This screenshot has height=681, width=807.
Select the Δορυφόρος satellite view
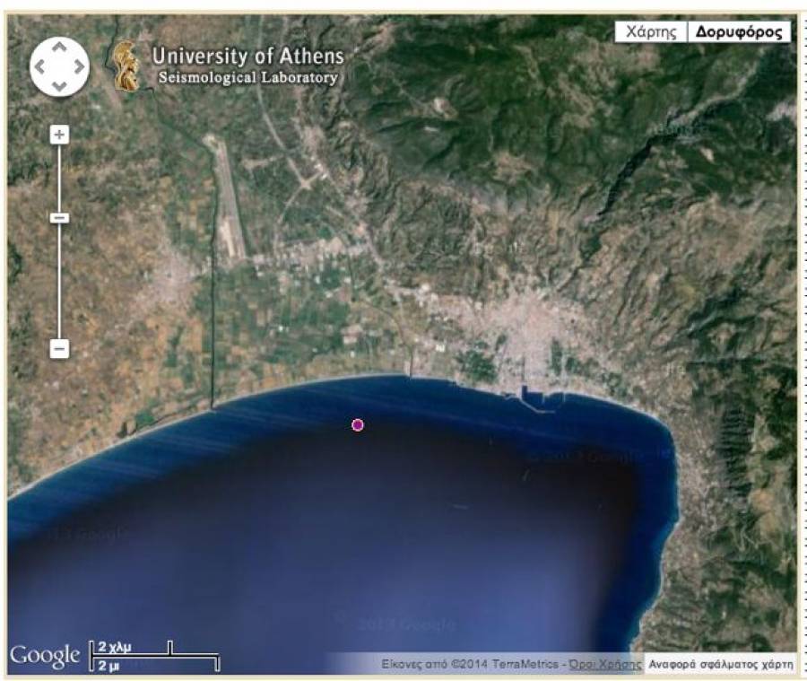point(740,31)
